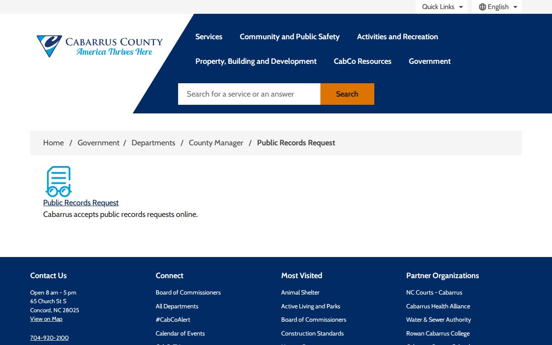Image resolution: width=552 pixels, height=345 pixels.
Task: Open Active Living and Parks link
Action: coord(310,306)
